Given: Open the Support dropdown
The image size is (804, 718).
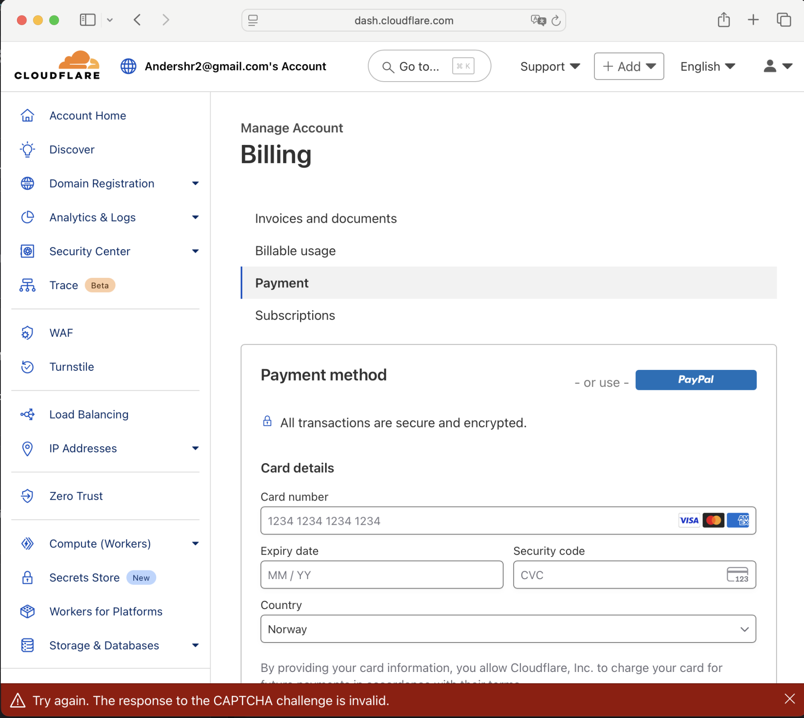Looking at the screenshot, I should [x=550, y=66].
